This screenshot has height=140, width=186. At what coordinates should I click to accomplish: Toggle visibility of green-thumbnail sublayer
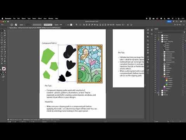click(155, 84)
